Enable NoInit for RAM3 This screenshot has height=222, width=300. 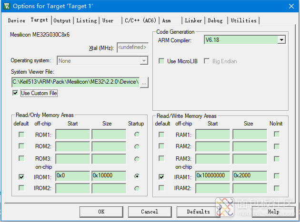[x=277, y=159]
